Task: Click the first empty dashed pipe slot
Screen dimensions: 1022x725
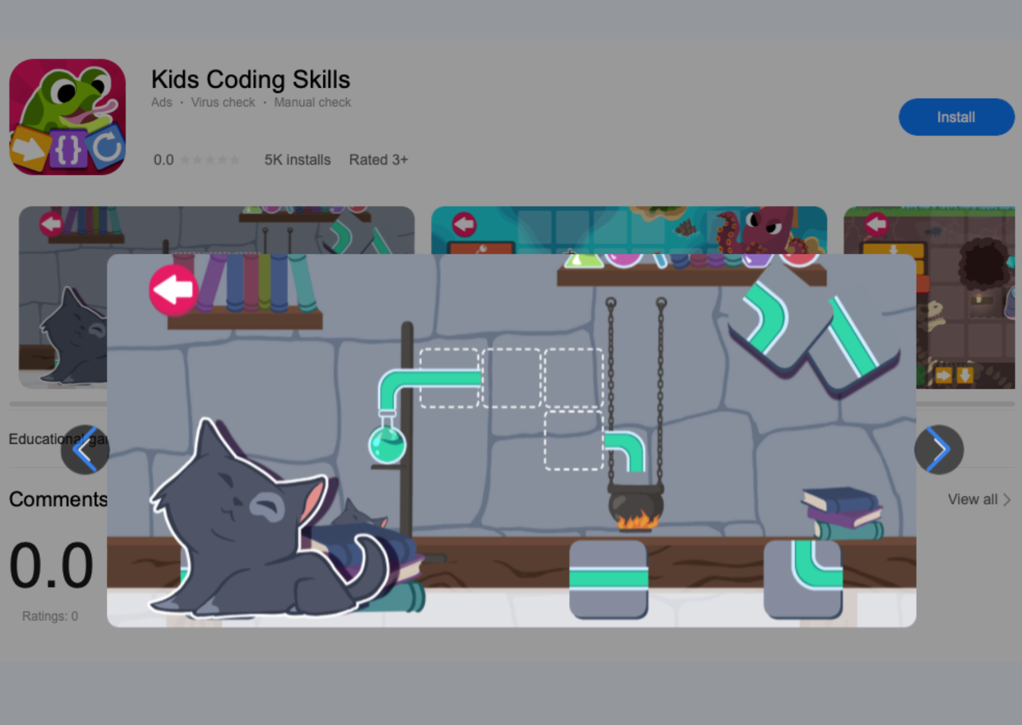Action: 449,378
